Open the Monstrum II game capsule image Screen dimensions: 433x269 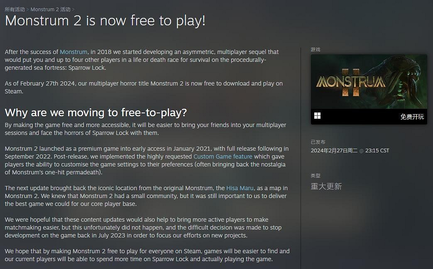(369, 81)
